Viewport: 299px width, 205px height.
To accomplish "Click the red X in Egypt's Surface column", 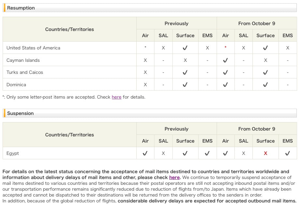I will click(265, 153).
